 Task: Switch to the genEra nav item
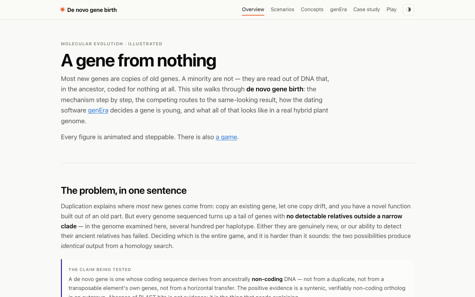point(338,9)
